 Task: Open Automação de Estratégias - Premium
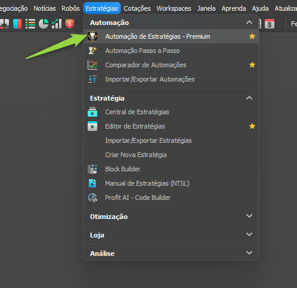click(171, 36)
